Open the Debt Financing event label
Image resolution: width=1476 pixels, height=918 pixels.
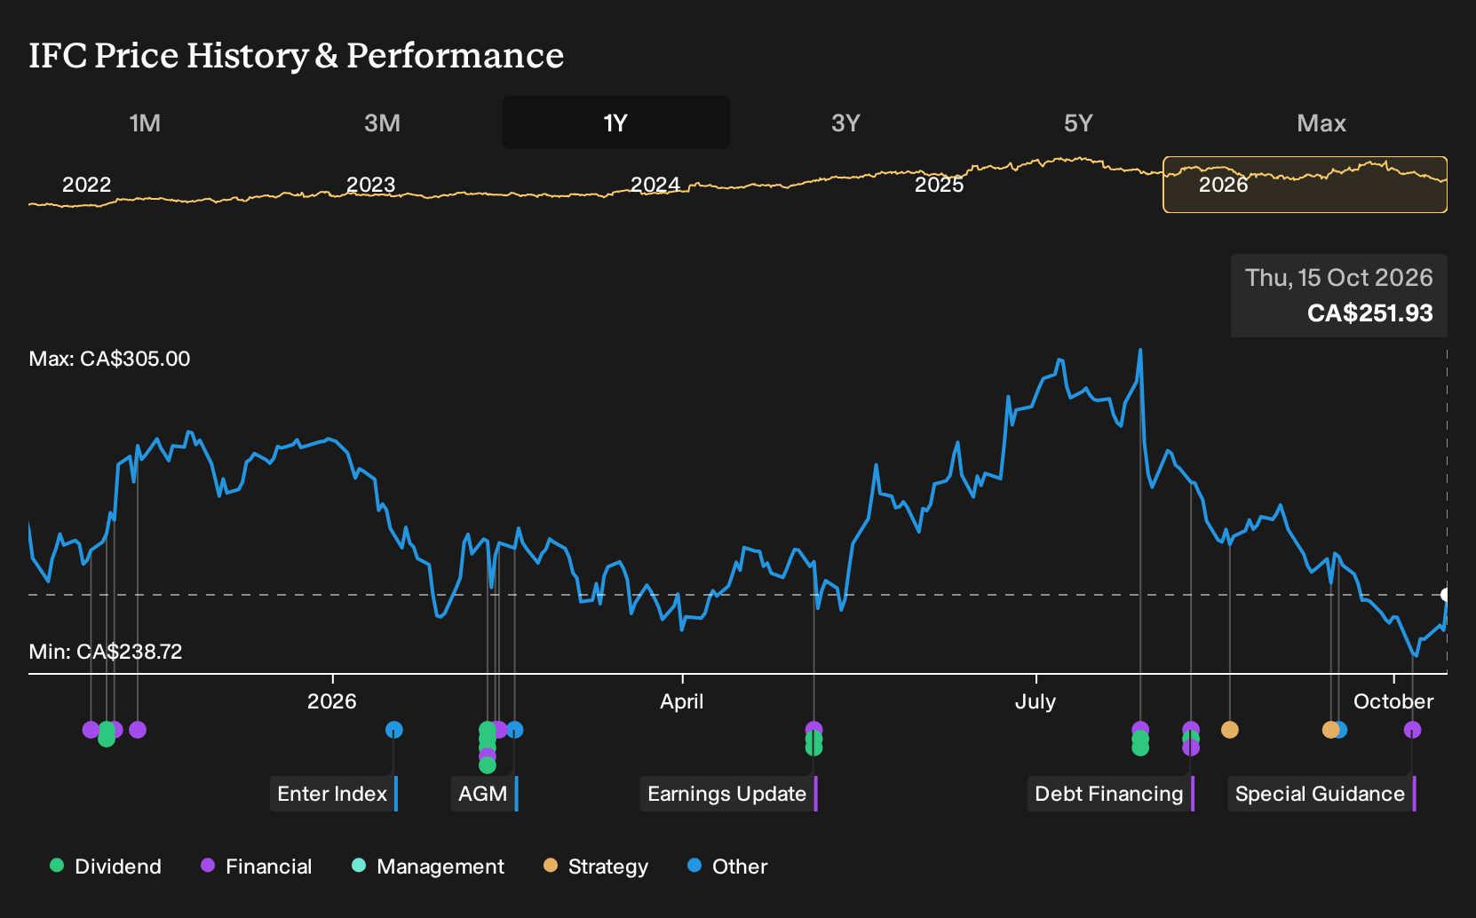1111,794
